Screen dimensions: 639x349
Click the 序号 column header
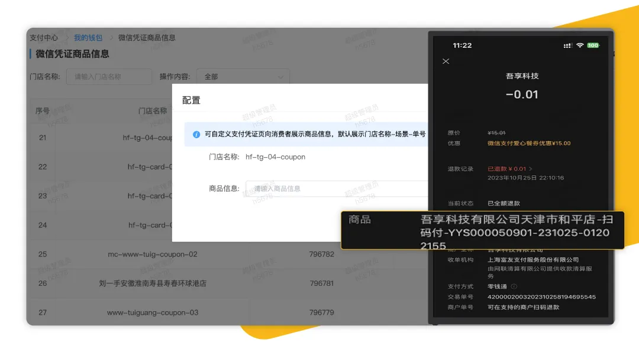pos(43,110)
